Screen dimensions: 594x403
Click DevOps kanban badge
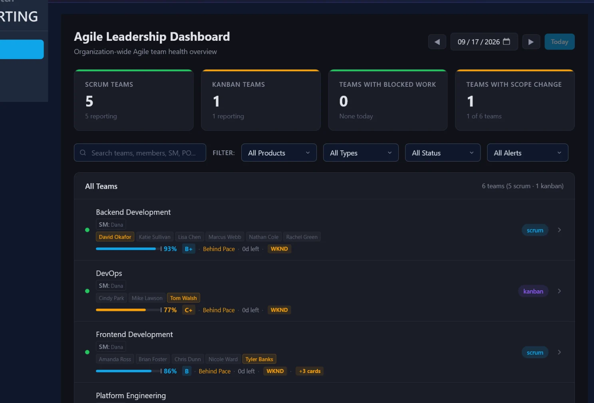tap(533, 291)
